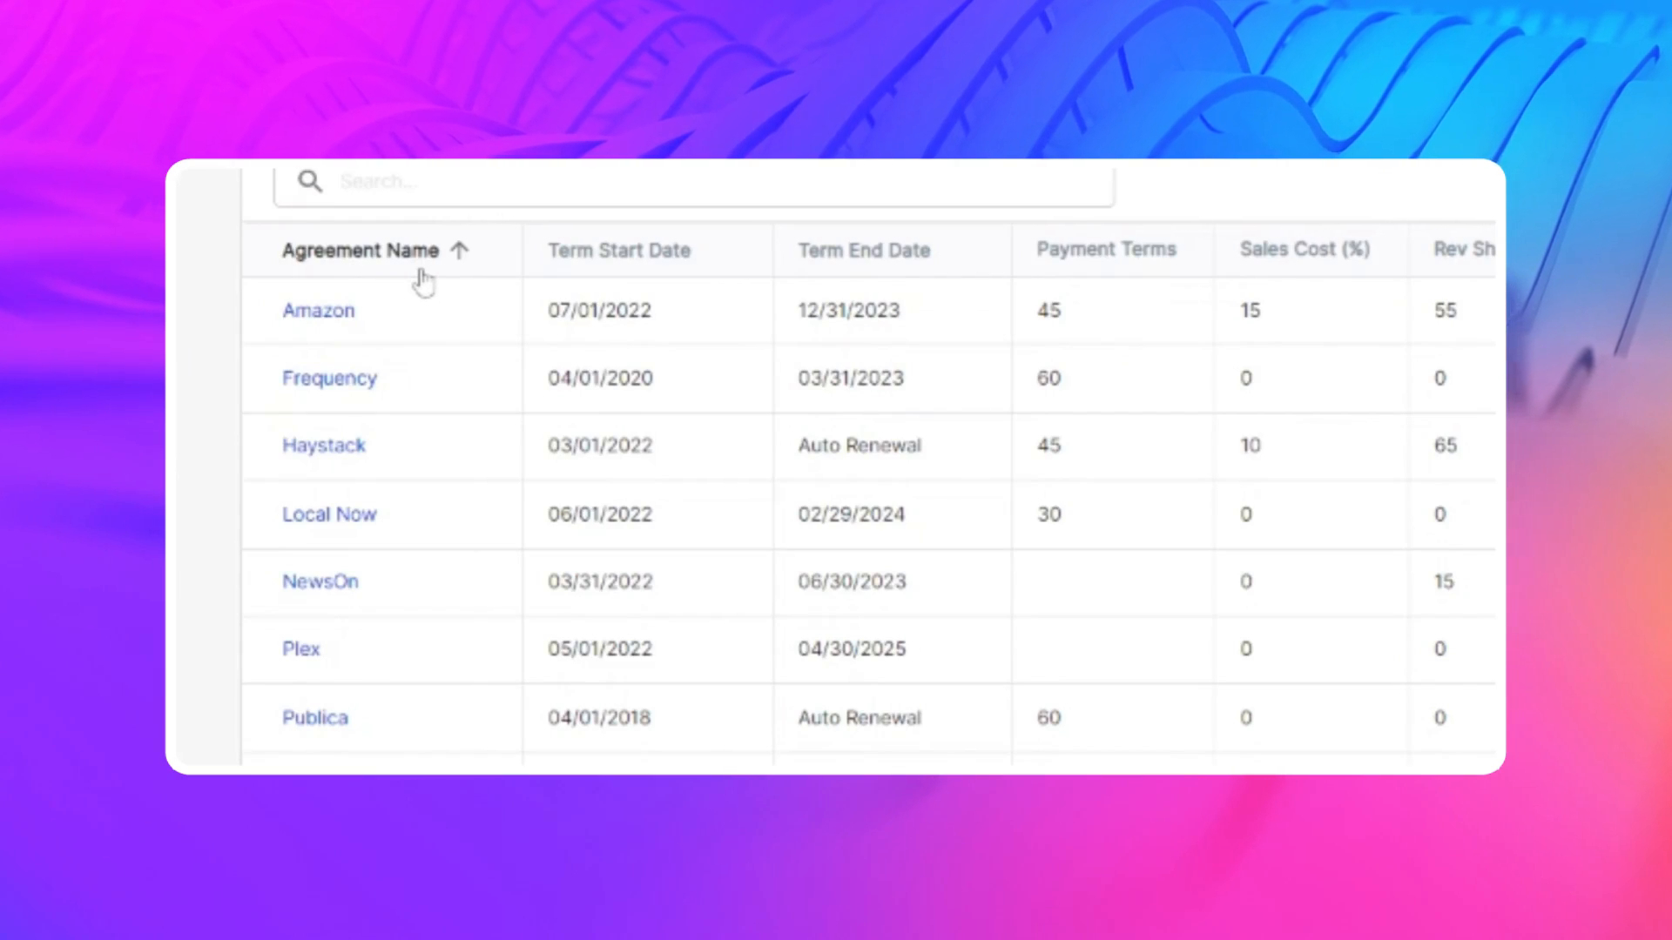Open the Plex agreement
This screenshot has width=1672, height=940.
coord(300,648)
